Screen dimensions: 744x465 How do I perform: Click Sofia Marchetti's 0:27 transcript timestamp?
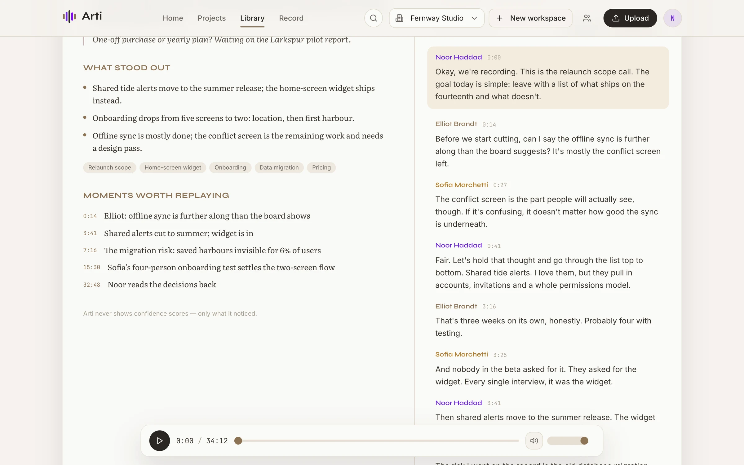tap(500, 185)
